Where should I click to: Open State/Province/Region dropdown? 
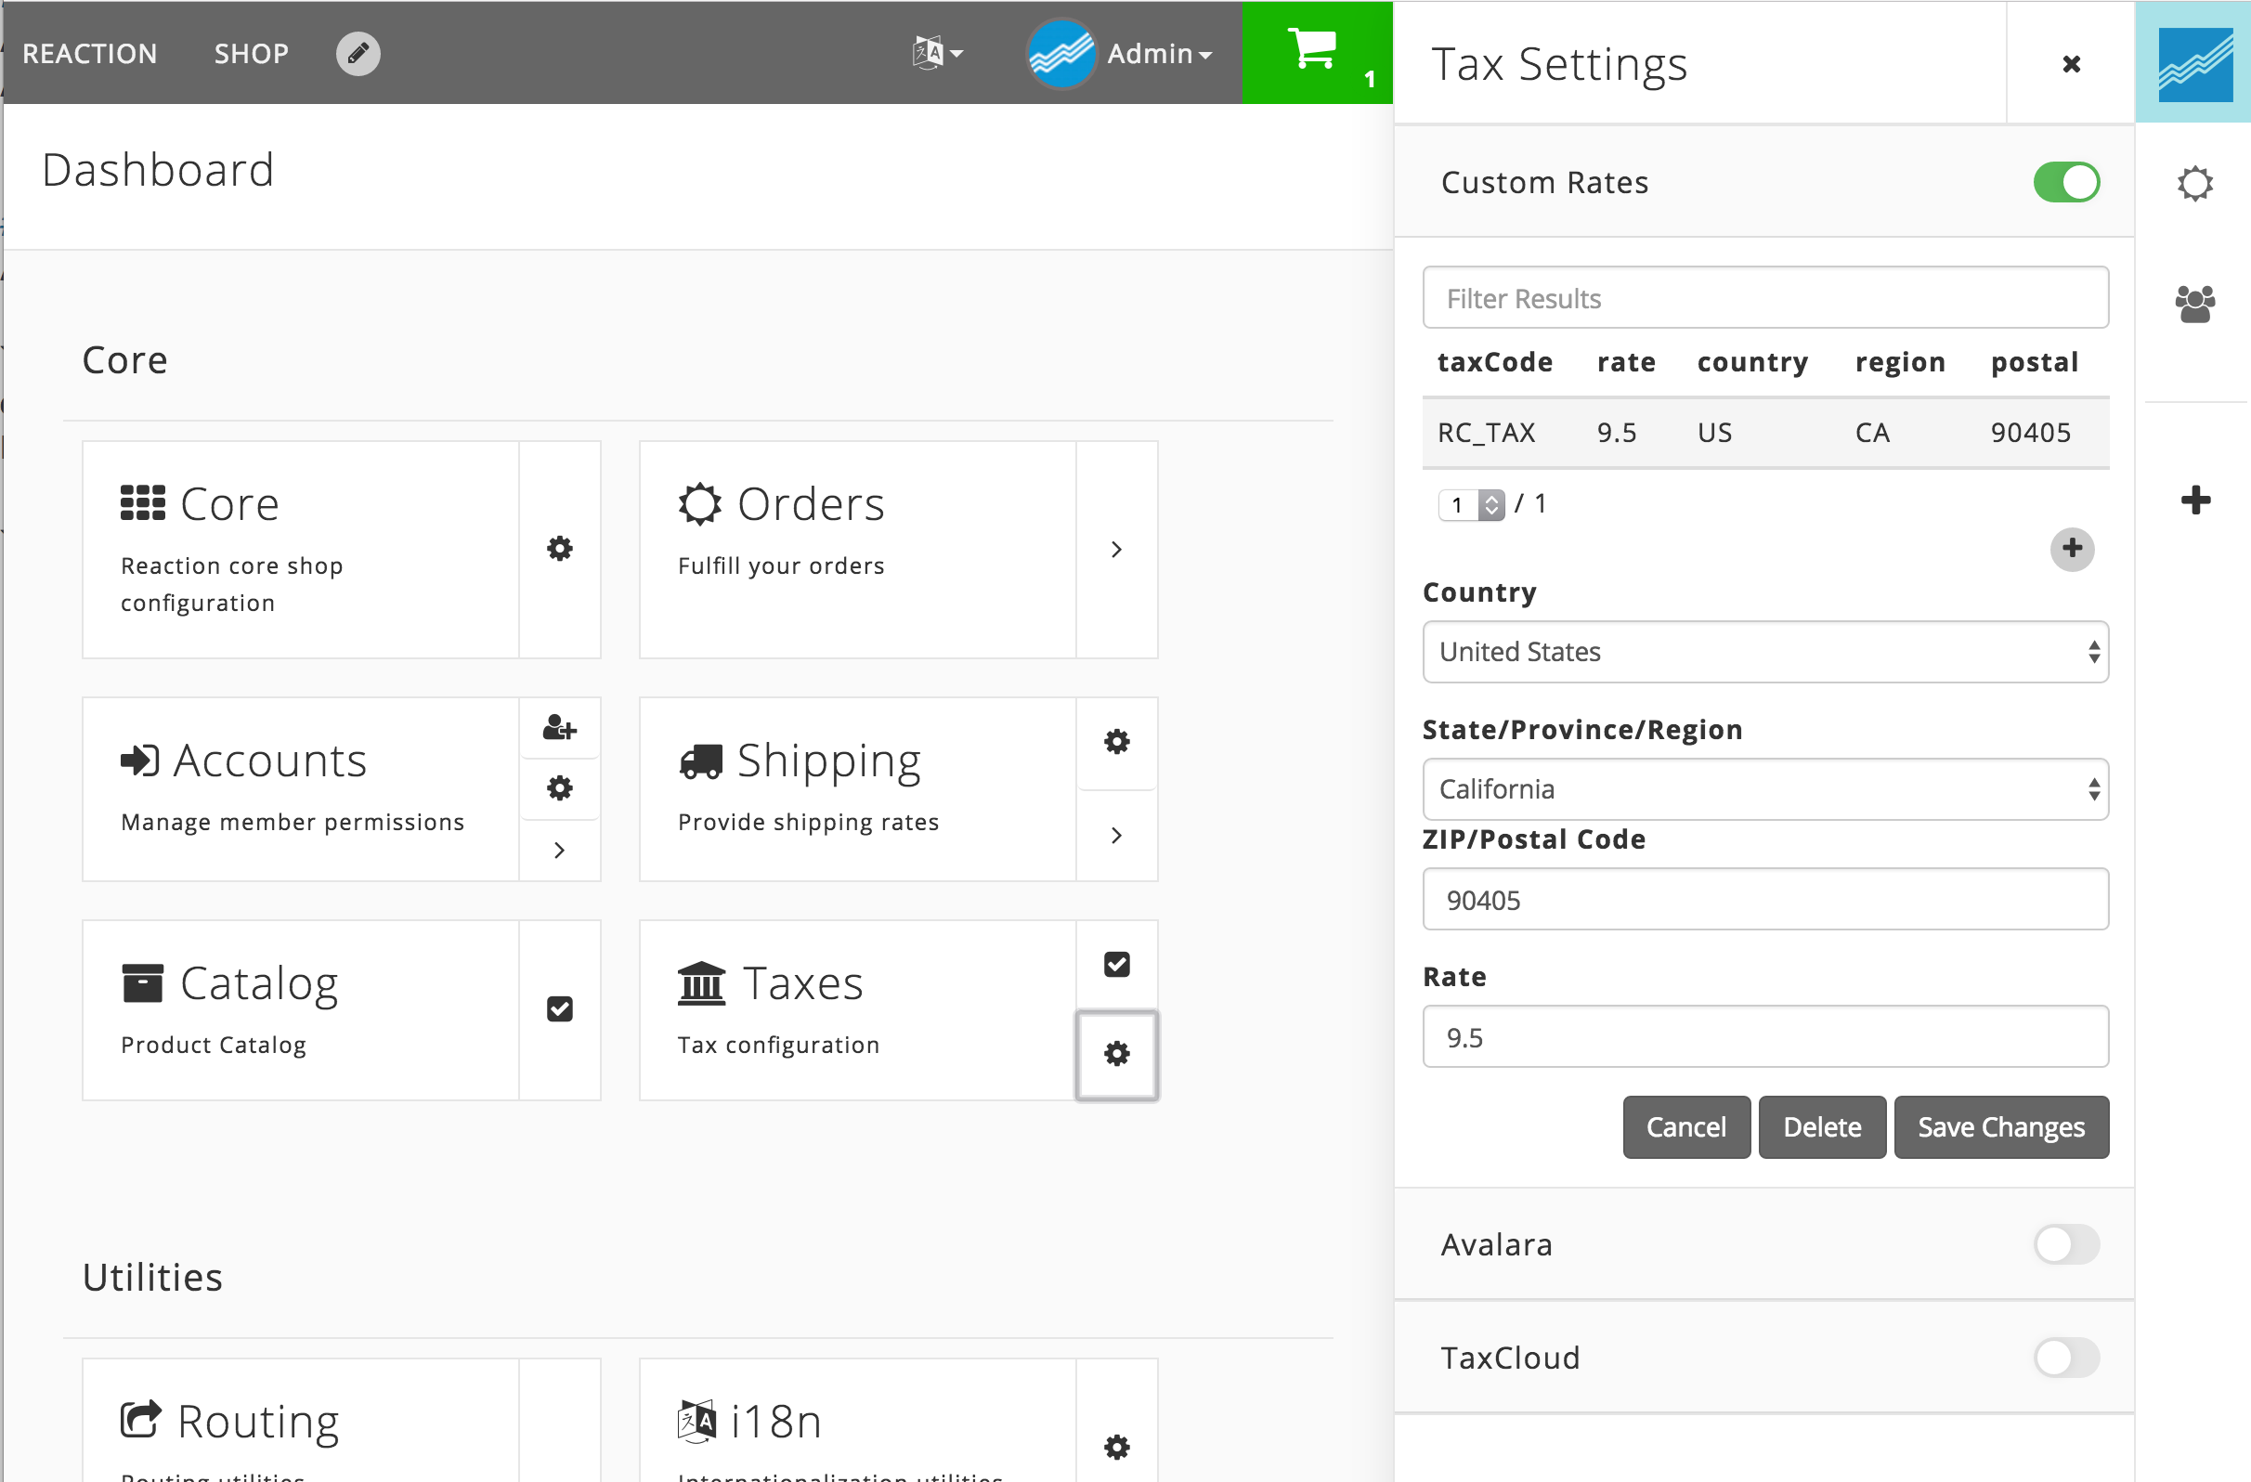(x=1764, y=788)
